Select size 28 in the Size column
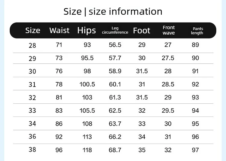The image size is (226, 161). pyautogui.click(x=32, y=46)
